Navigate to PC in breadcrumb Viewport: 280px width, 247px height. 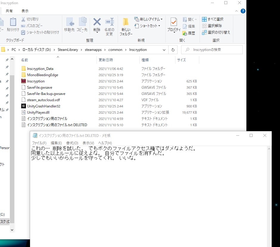click(14, 50)
